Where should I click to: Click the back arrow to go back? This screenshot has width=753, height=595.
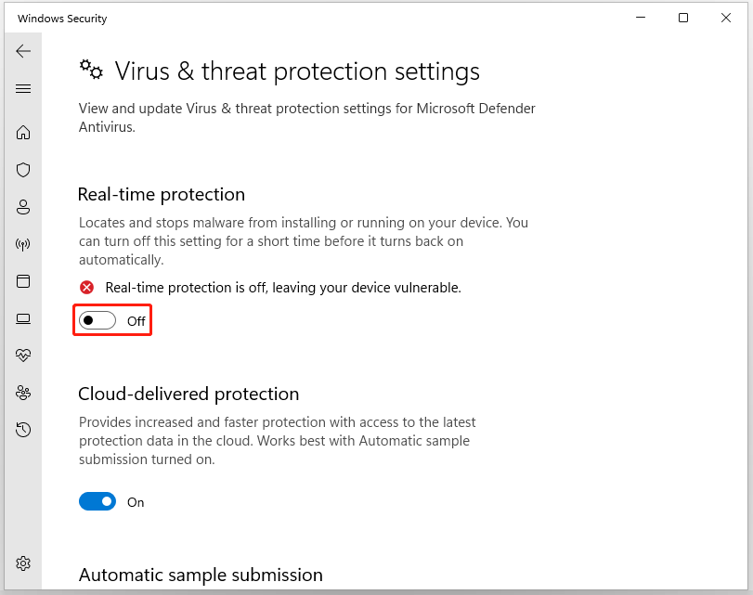tap(23, 51)
